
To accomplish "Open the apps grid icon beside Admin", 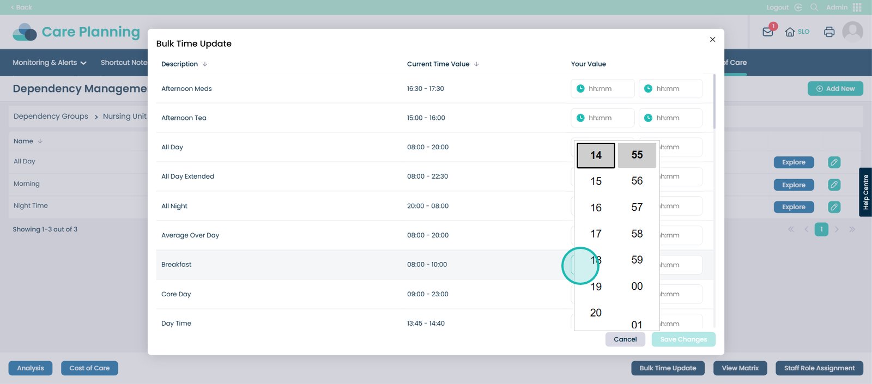I will pyautogui.click(x=857, y=7).
